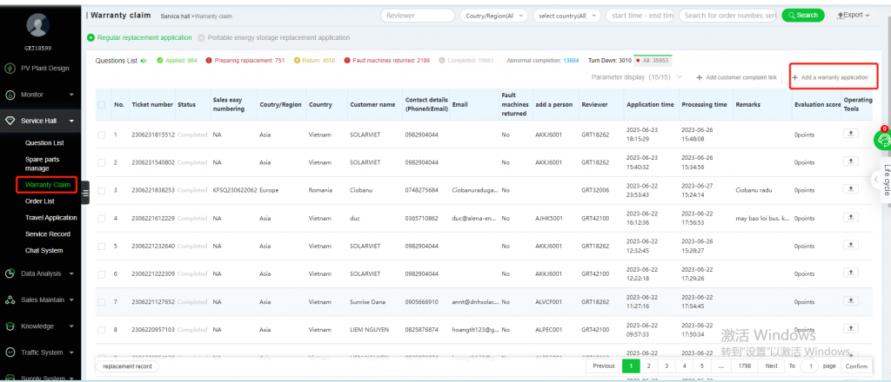Click the Traffic System icon
Image resolution: width=891 pixels, height=382 pixels.
10,352
